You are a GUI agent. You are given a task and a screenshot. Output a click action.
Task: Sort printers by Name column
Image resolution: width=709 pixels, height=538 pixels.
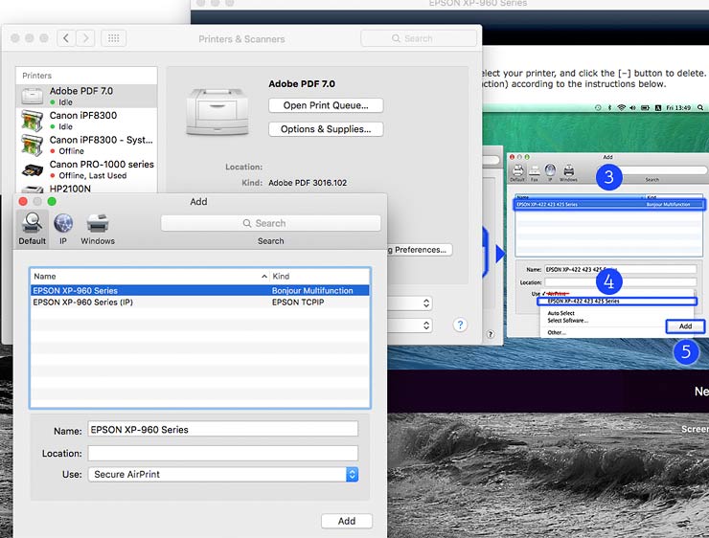point(149,276)
